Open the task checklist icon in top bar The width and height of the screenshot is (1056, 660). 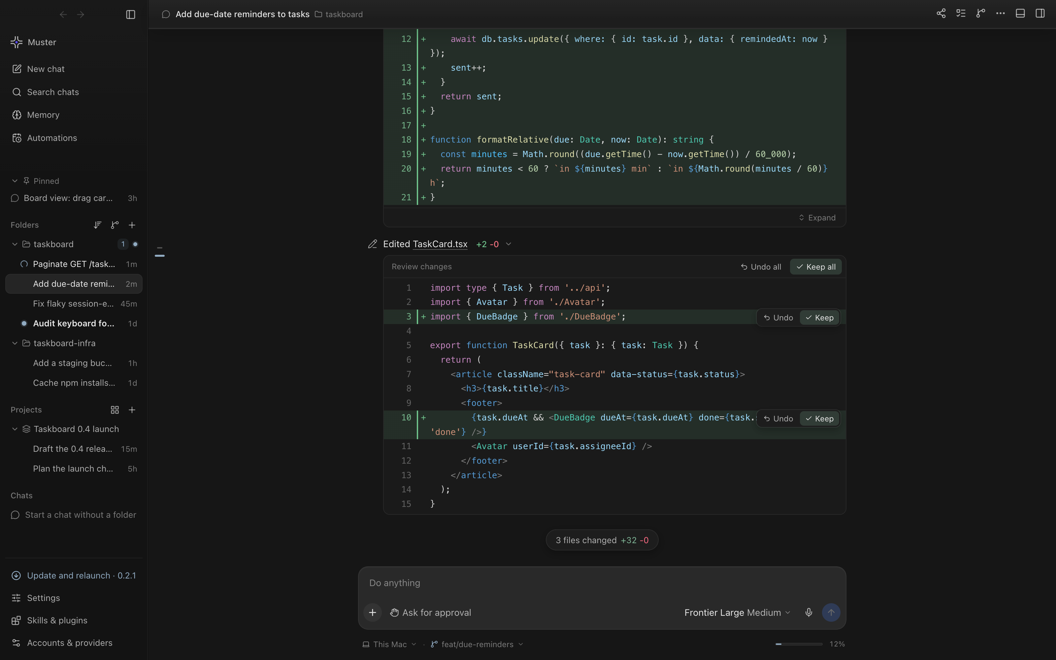click(x=960, y=14)
